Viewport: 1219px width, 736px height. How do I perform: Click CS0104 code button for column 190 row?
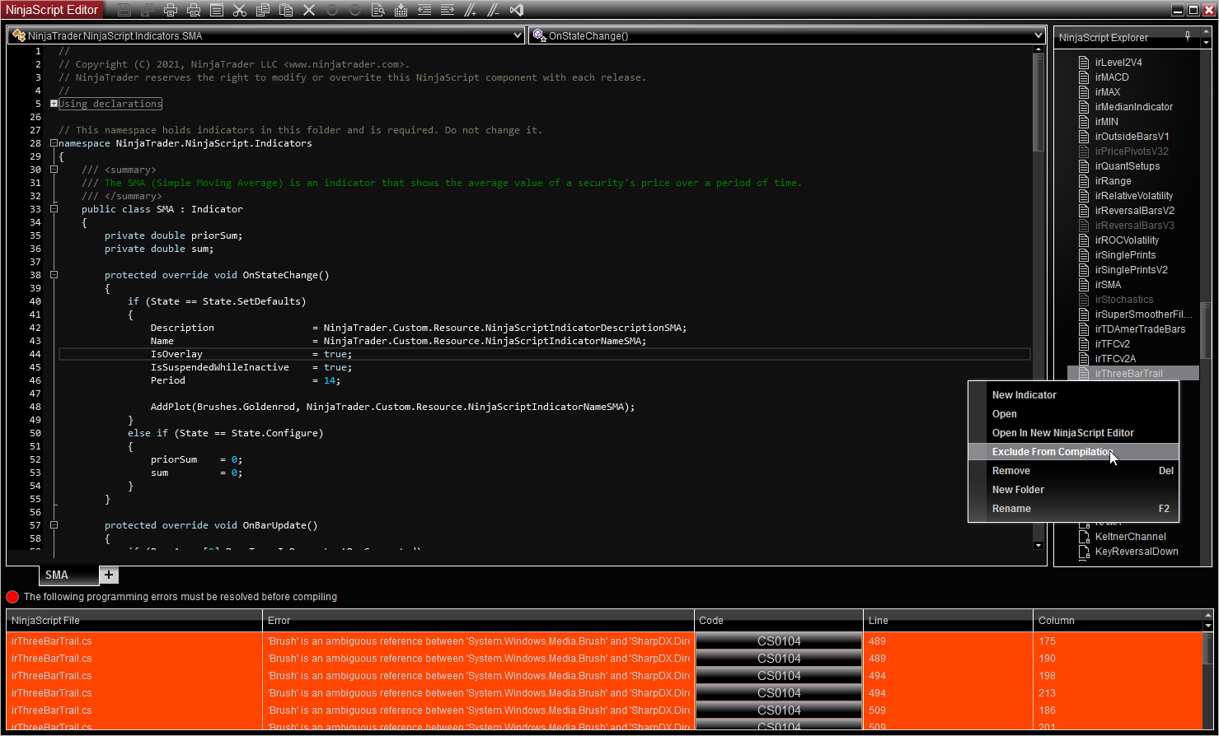[x=779, y=659]
